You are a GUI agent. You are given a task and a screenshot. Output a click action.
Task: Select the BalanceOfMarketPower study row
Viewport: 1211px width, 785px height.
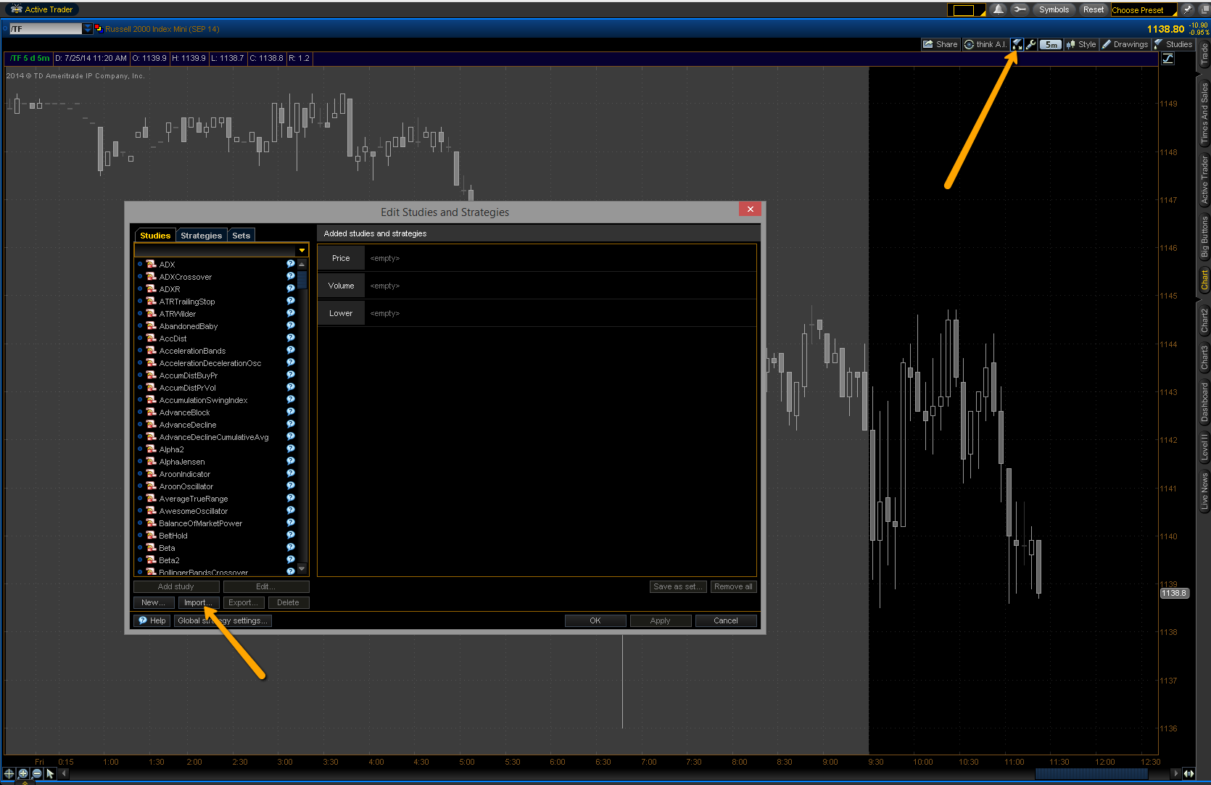(x=215, y=523)
